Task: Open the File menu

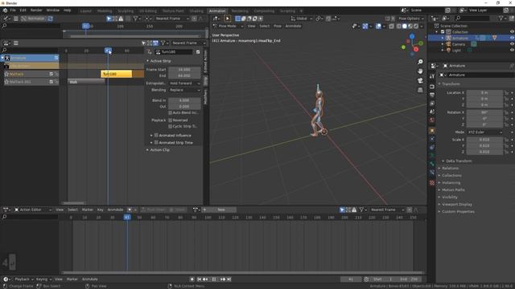Action: (13, 10)
